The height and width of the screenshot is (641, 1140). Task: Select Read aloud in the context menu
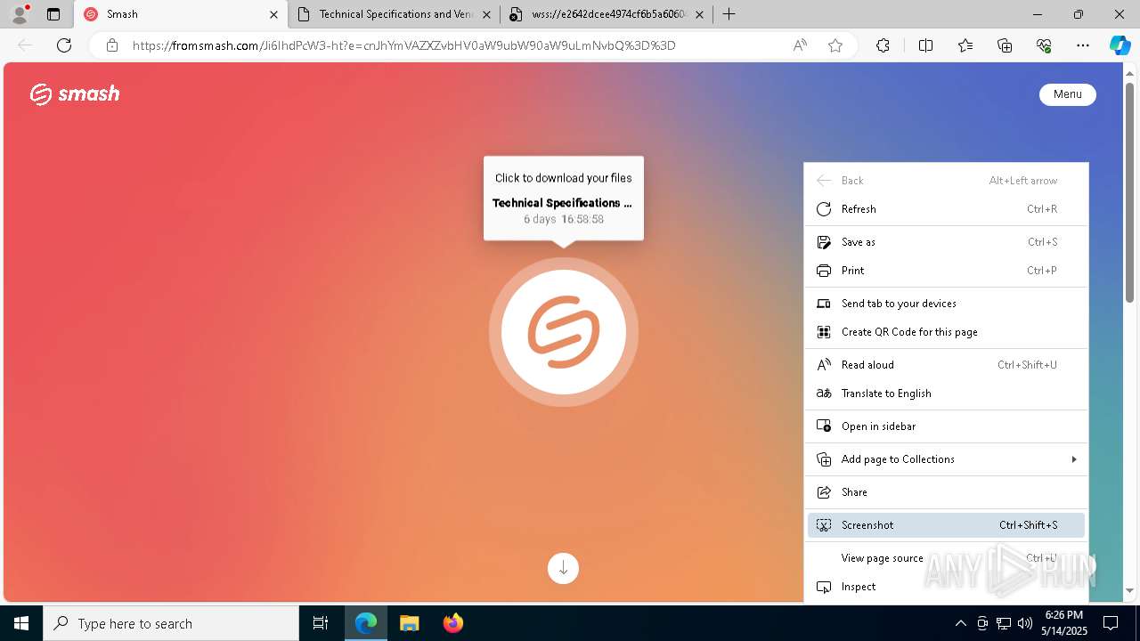[x=946, y=365]
